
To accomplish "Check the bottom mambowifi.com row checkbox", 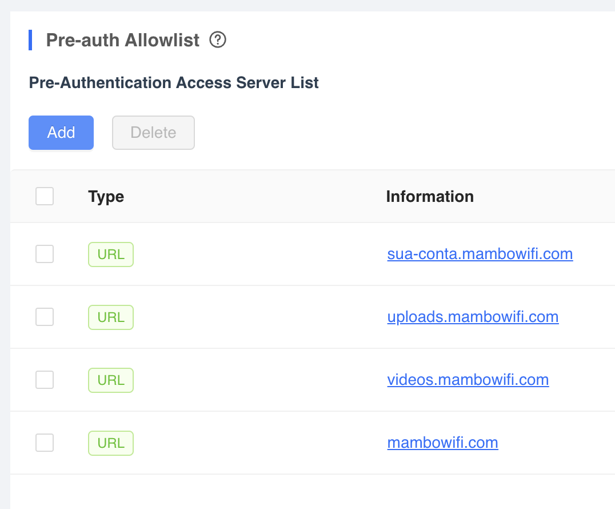I will coord(45,443).
